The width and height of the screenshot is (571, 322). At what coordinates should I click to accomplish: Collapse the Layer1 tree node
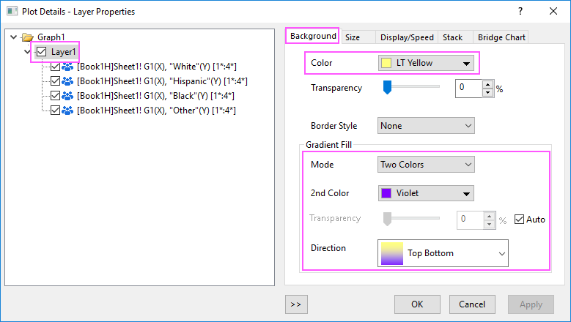pos(27,52)
